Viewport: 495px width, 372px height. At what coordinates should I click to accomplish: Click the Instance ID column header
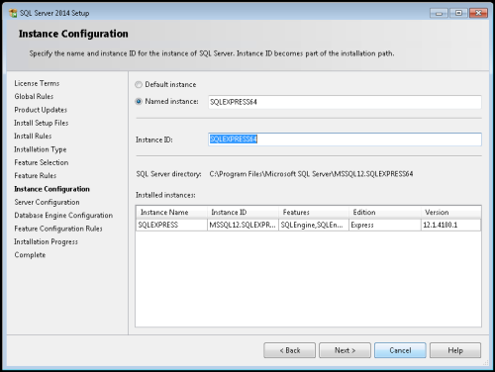pos(243,213)
